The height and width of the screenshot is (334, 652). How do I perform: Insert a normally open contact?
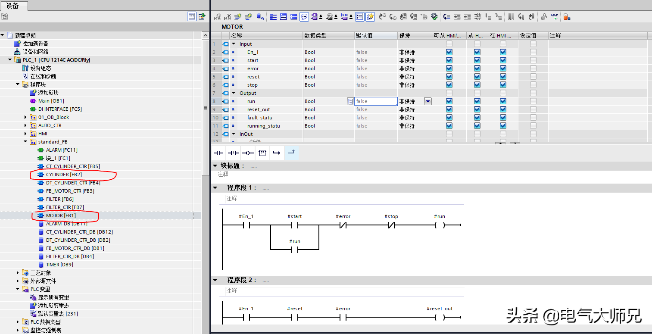pos(219,153)
